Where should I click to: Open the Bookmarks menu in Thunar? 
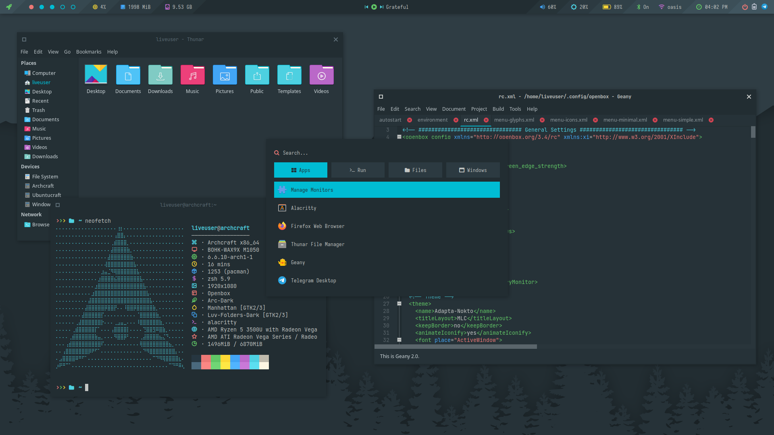tap(89, 52)
